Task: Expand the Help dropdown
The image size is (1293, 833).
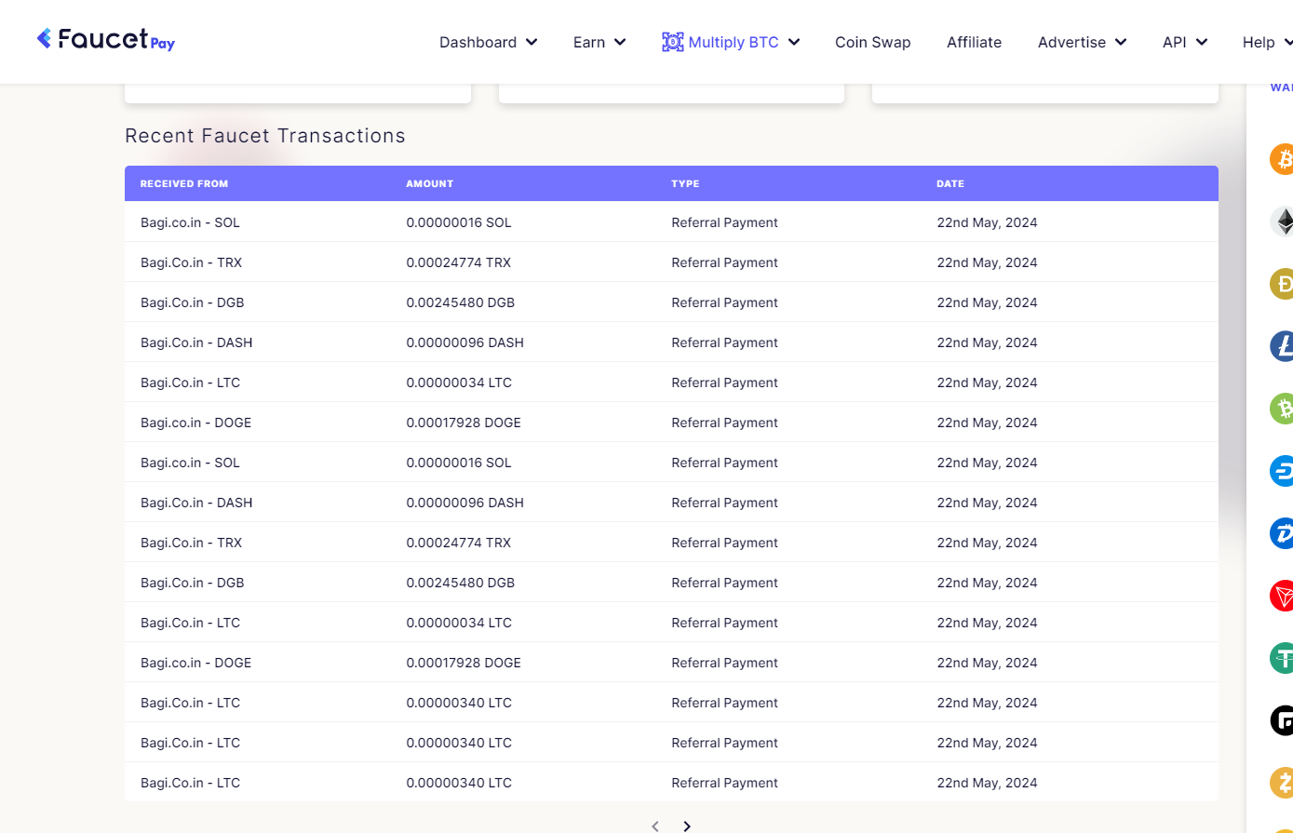Action: click(1268, 42)
